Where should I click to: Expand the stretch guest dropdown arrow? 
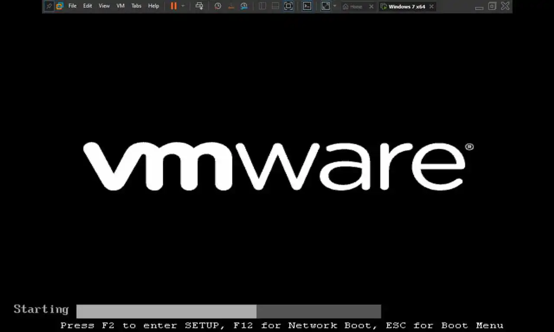(334, 6)
